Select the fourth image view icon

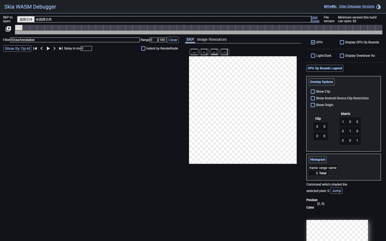click(225, 52)
